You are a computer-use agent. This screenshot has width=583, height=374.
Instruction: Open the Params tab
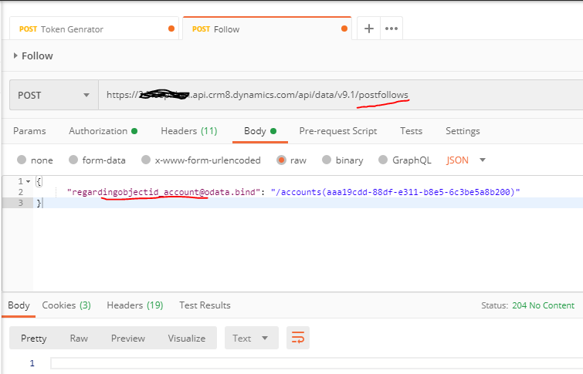click(x=29, y=131)
